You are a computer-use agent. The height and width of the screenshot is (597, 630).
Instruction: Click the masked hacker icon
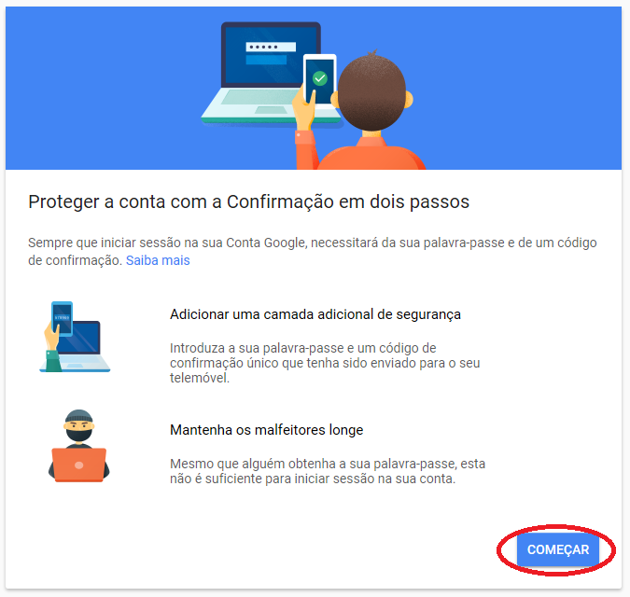click(79, 446)
